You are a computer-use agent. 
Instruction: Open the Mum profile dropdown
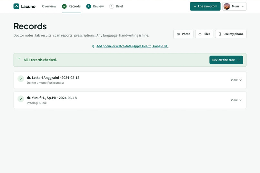[234, 6]
